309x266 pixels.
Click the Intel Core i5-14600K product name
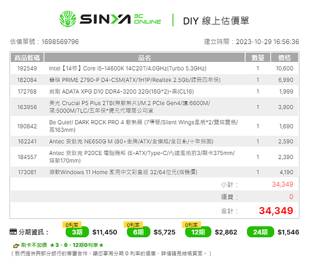pyautogui.click(x=128, y=68)
